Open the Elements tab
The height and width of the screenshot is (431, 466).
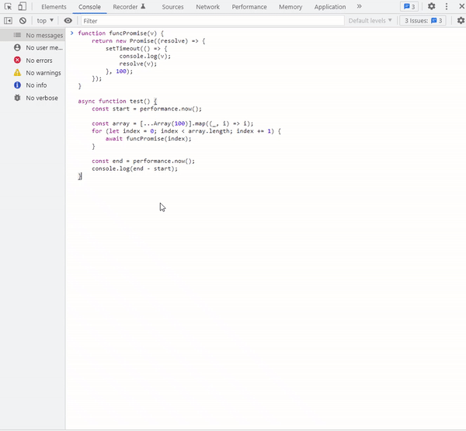tap(54, 7)
